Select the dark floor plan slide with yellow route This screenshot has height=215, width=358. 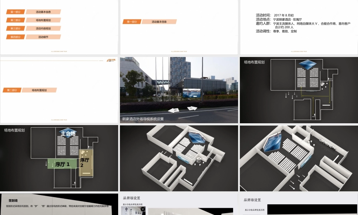point(299,90)
